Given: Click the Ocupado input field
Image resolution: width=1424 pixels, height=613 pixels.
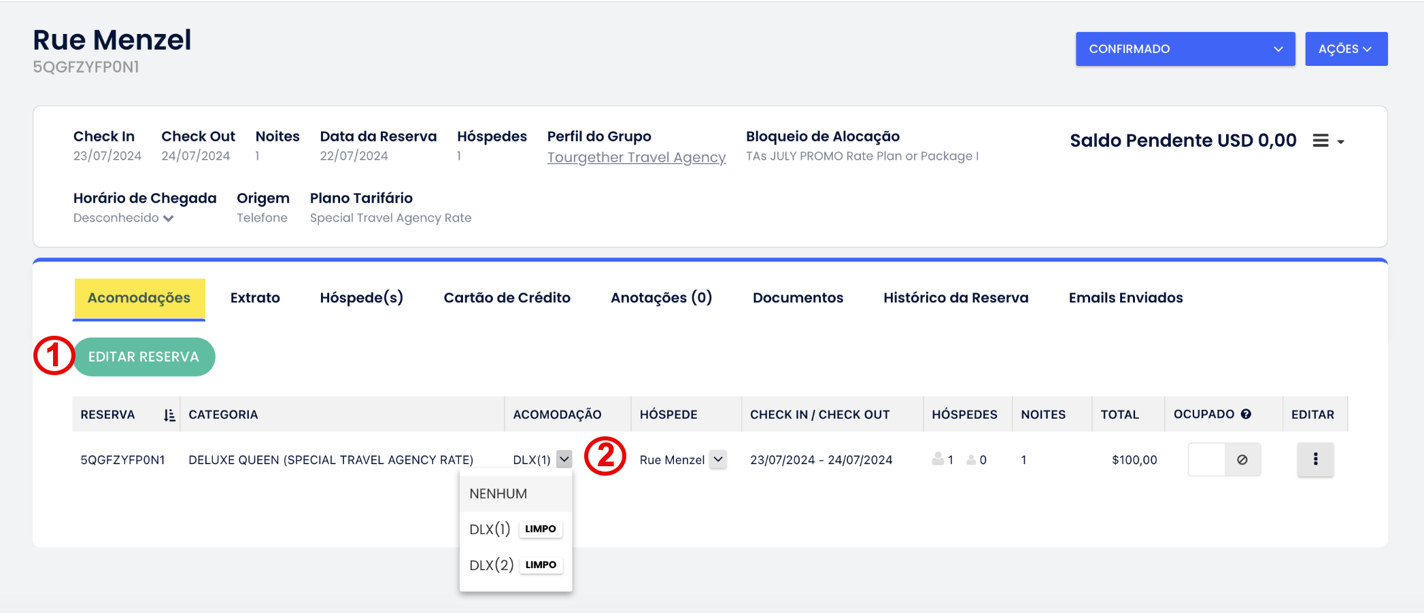Looking at the screenshot, I should 1206,460.
